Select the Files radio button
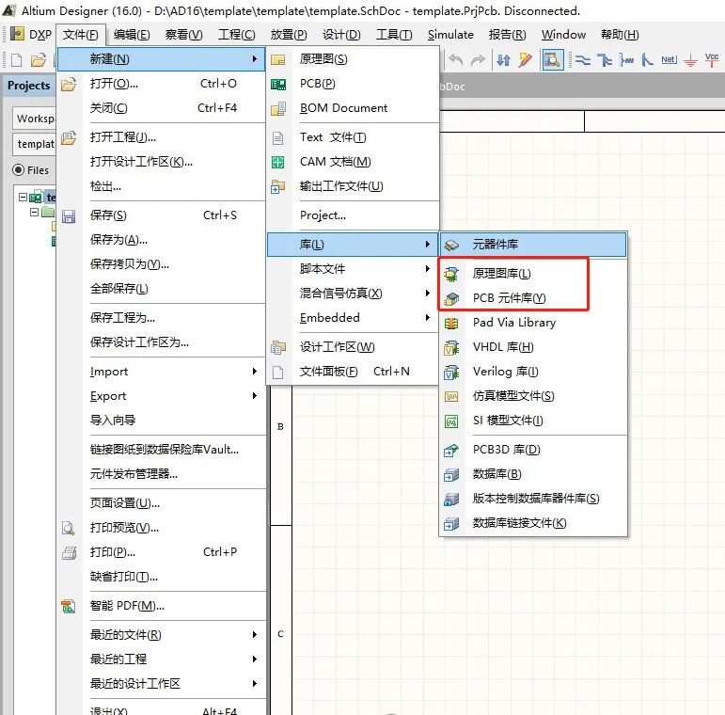 (18, 170)
